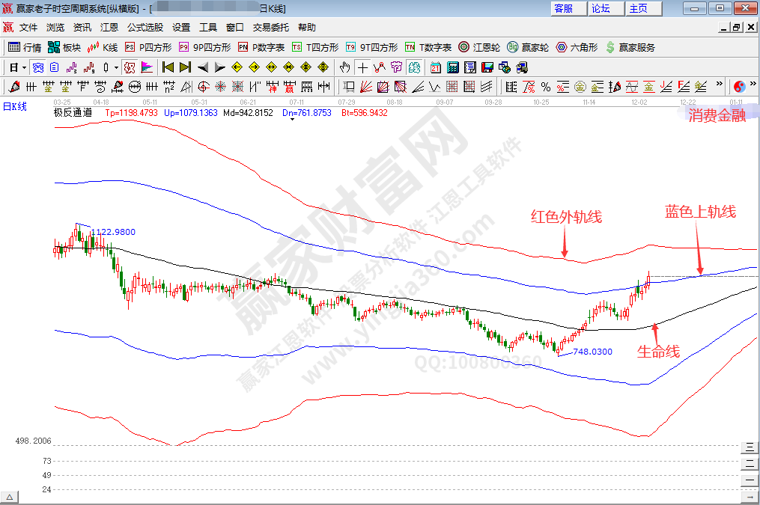Open the calculator tool
Viewport: 760px width, 505px height.
tap(452, 67)
